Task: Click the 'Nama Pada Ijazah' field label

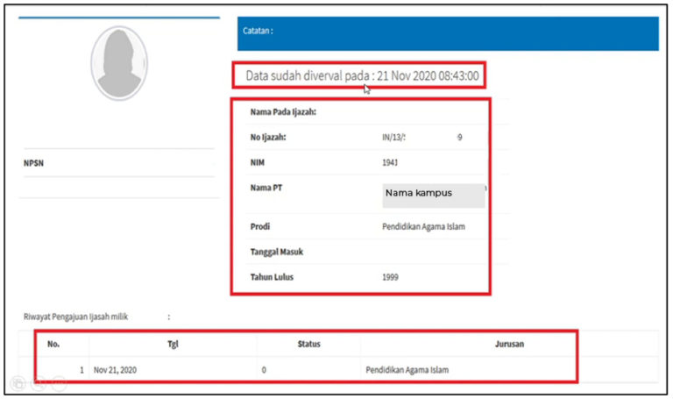Action: pyautogui.click(x=282, y=112)
